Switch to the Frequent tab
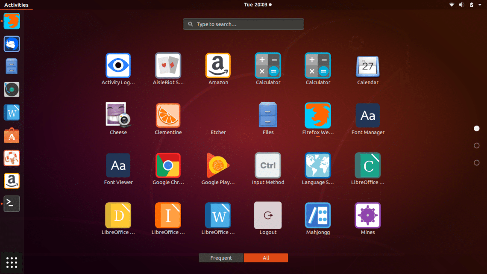The width and height of the screenshot is (487, 274). (x=221, y=258)
